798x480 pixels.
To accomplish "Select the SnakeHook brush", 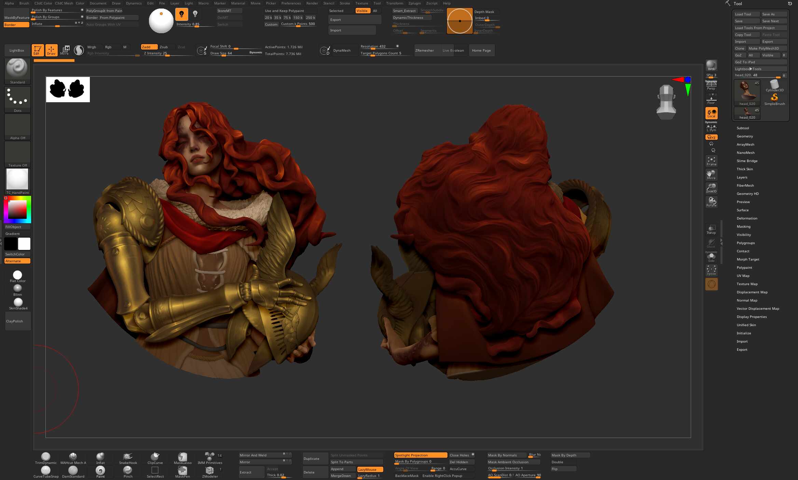I will click(128, 457).
